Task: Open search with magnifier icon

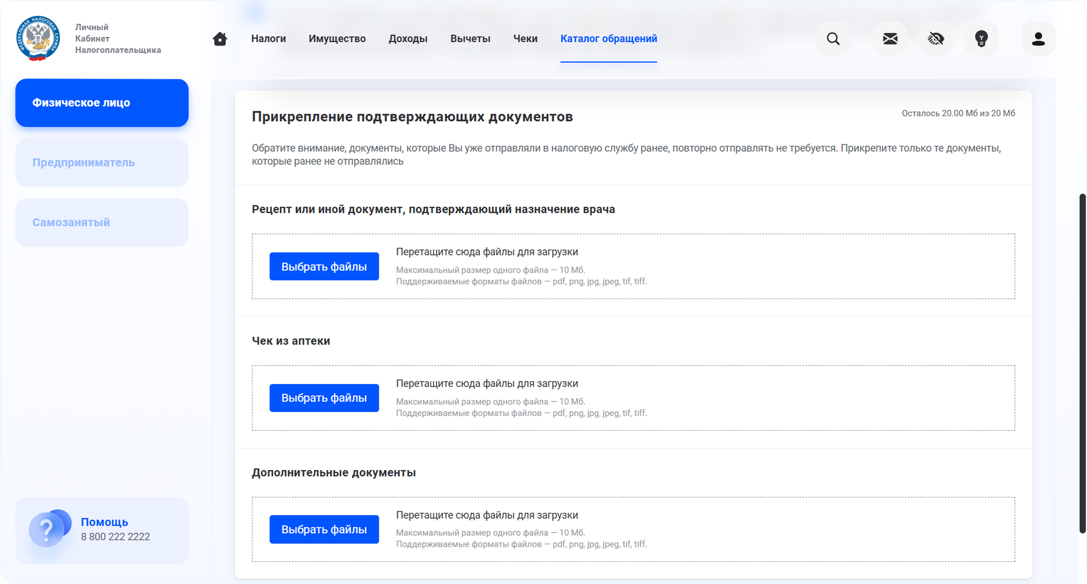Action: point(833,39)
